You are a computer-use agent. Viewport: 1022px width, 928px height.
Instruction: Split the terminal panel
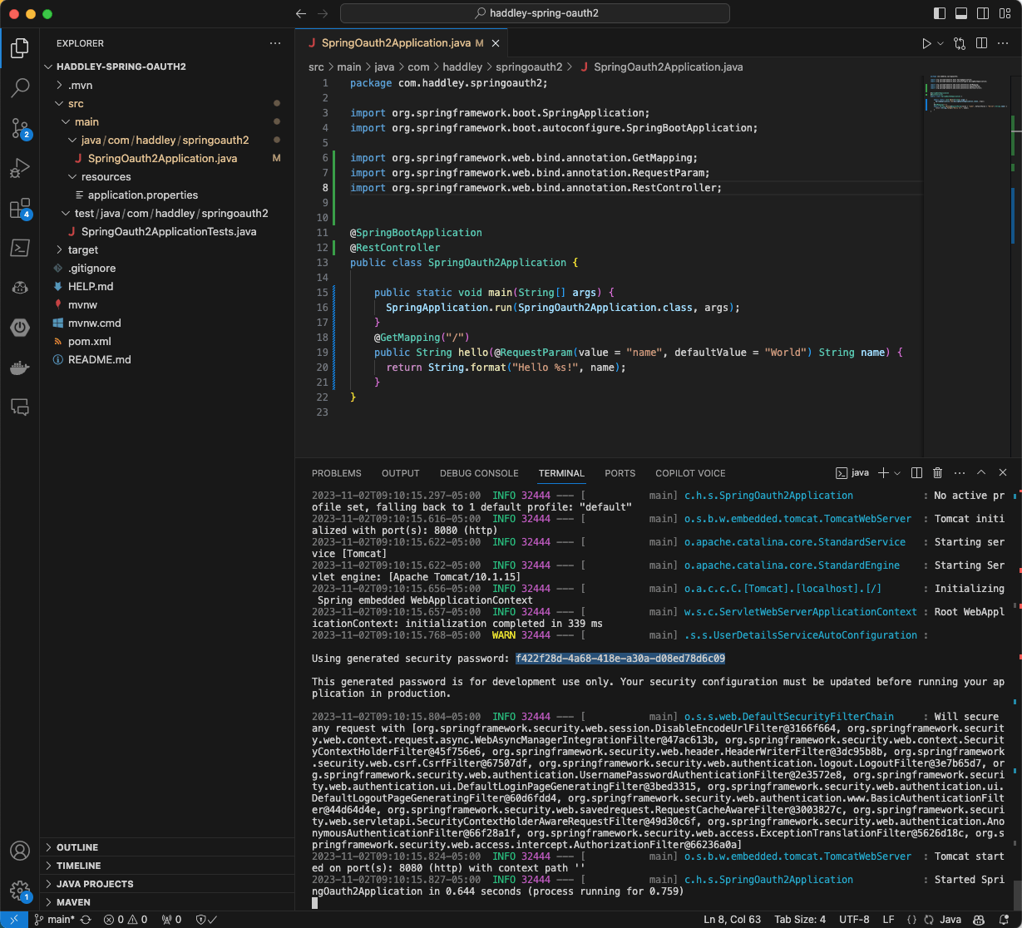(916, 473)
